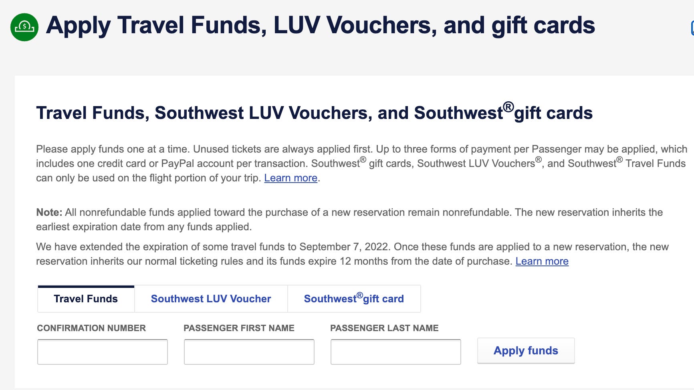The image size is (694, 390).
Task: Click the PASSENGER FIRST NAME label
Action: coord(239,328)
